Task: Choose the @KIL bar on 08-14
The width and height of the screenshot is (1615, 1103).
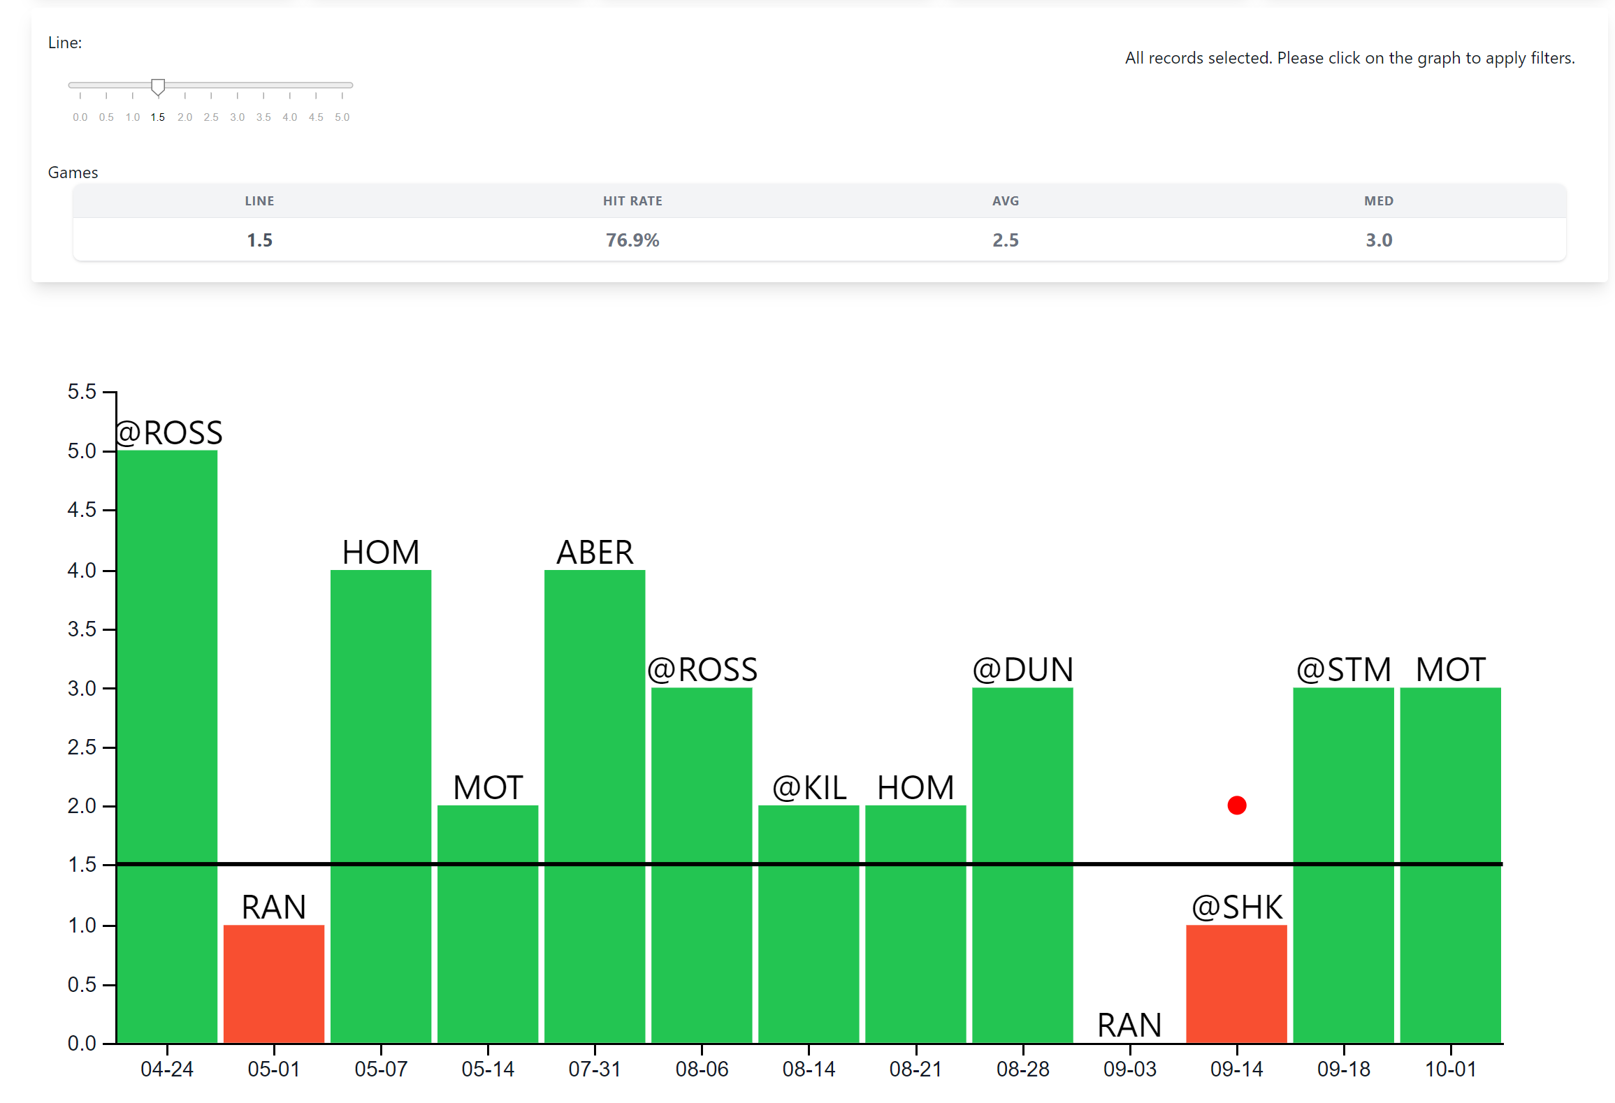Action: [808, 923]
